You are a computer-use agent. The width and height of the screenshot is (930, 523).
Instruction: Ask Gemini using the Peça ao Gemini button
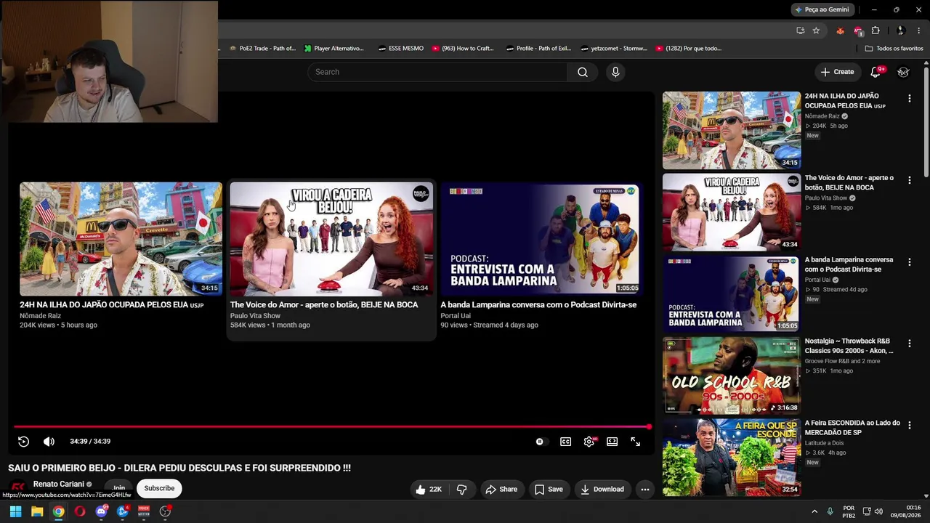822,9
